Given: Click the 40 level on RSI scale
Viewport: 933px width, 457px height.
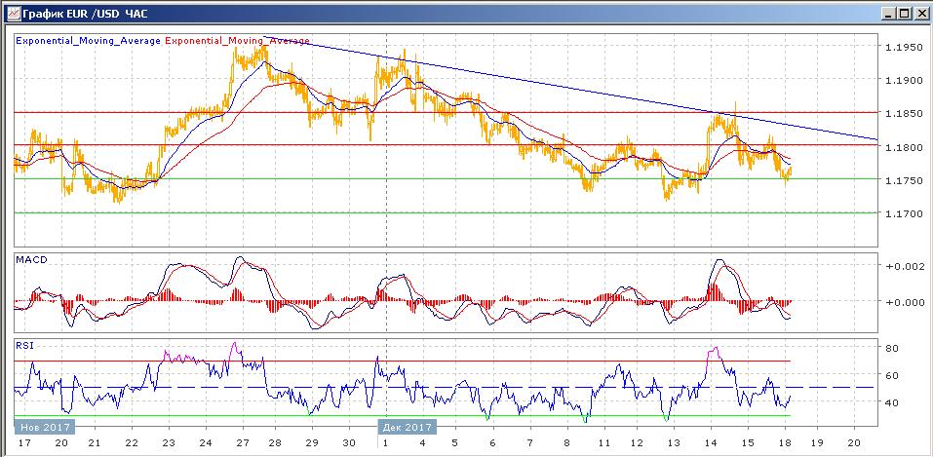Looking at the screenshot, I should click(890, 402).
